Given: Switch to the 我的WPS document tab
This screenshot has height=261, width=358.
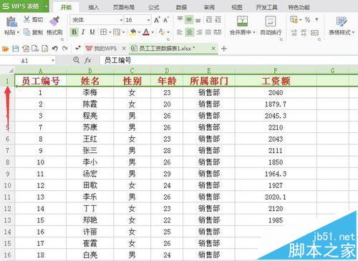Looking at the screenshot, I should point(105,49).
